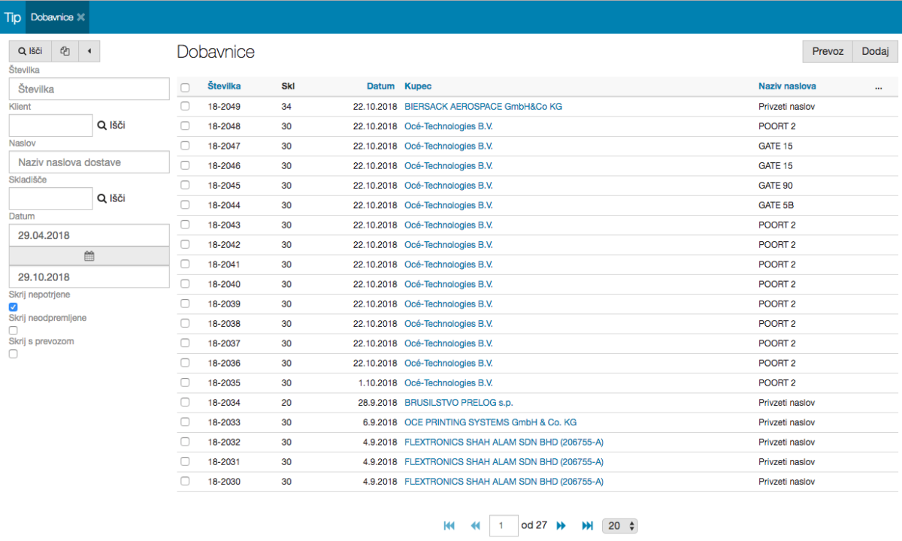Open the rows-per-page dropdown showing 20

621,526
